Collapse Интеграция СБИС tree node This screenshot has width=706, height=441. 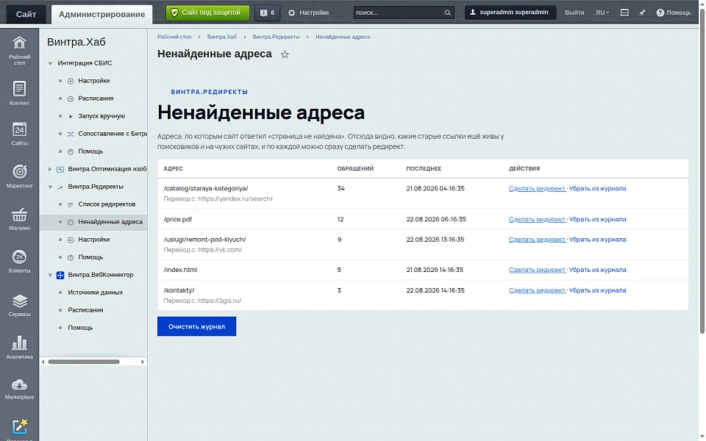point(51,63)
